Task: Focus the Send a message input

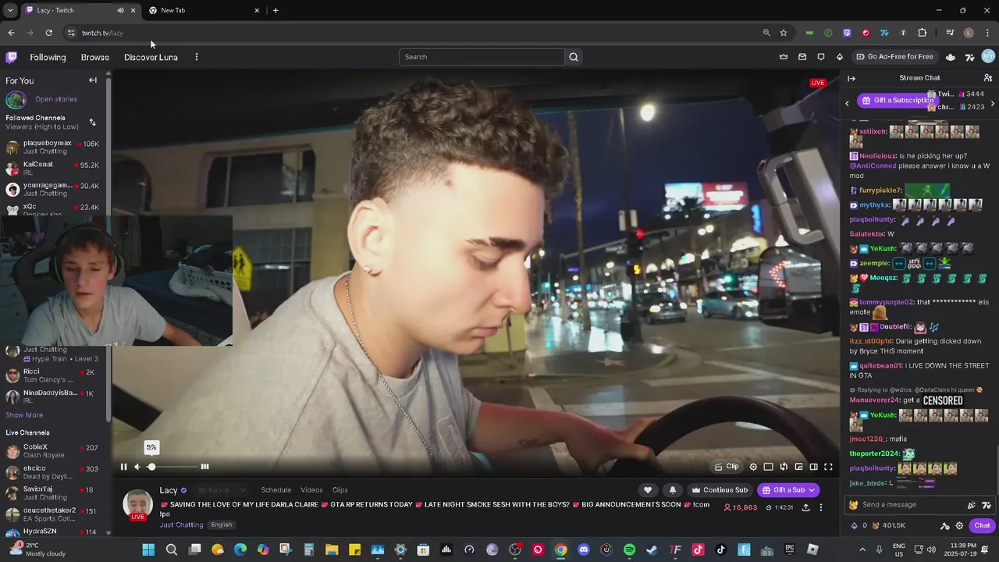Action: [x=909, y=505]
